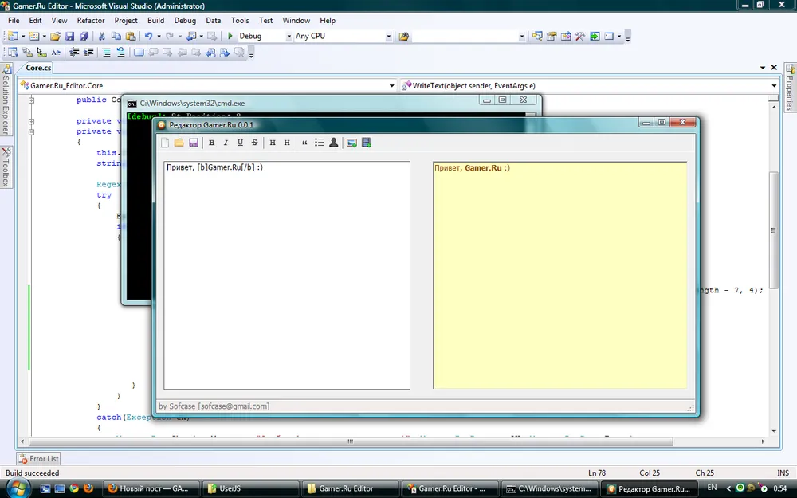This screenshot has height=498, width=797.
Task: Click the insert image icon in the editor
Action: (351, 143)
